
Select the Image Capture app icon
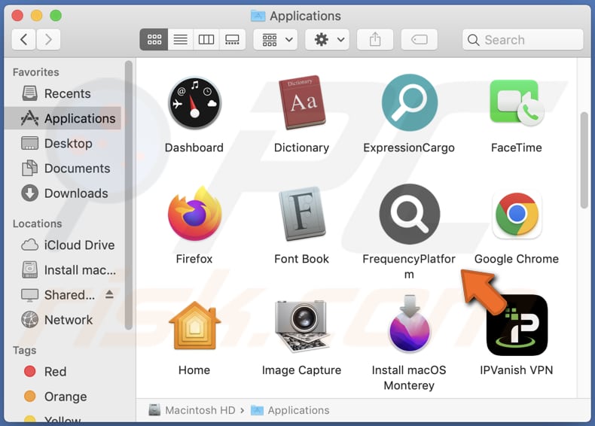tap(302, 326)
